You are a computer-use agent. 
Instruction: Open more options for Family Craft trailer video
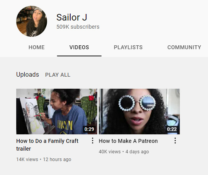pos(93,141)
